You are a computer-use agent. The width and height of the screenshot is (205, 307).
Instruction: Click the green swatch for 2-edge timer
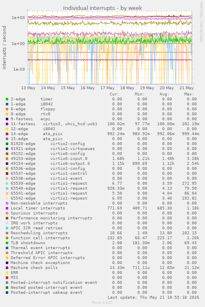tap(7, 99)
